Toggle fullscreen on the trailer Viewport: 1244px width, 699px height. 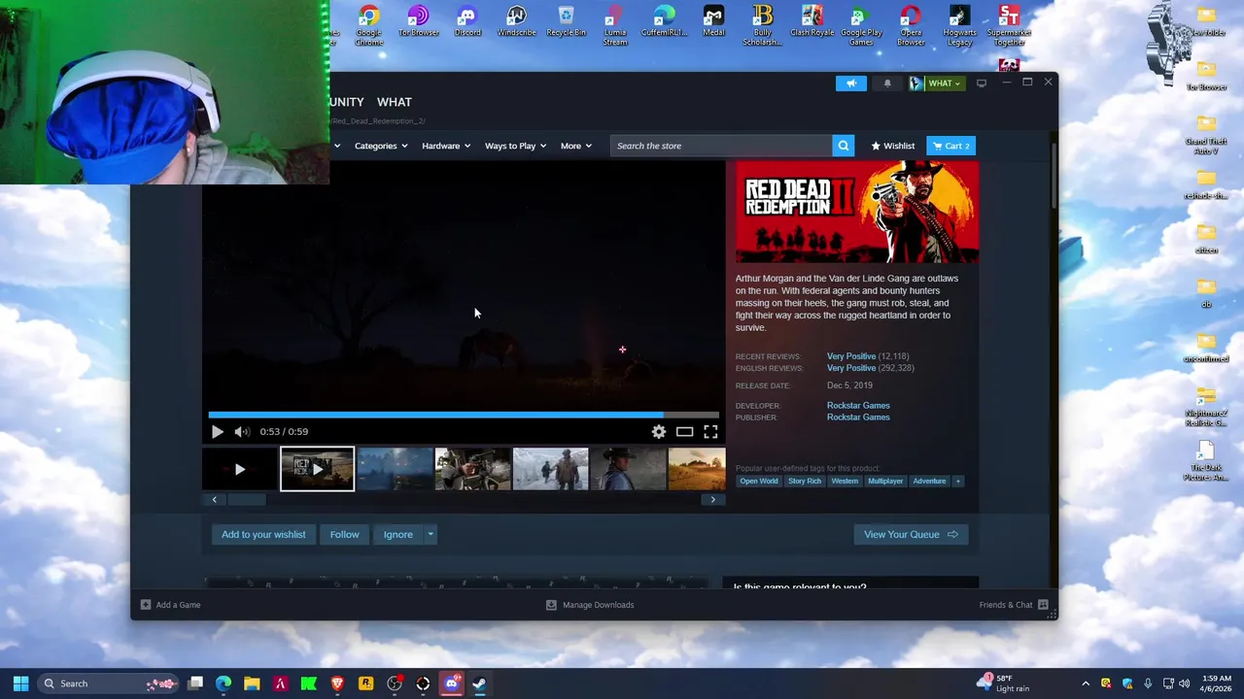coord(710,432)
